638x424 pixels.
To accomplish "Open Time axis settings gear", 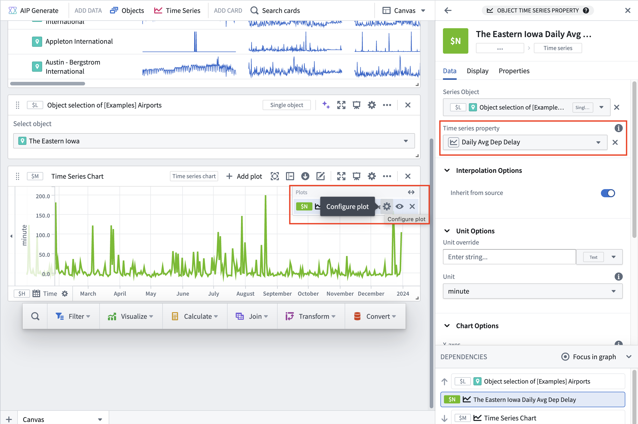I will pyautogui.click(x=65, y=294).
